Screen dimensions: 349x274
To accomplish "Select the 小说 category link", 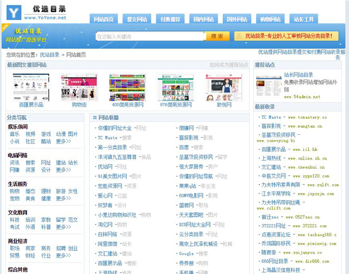I will pos(14,141).
